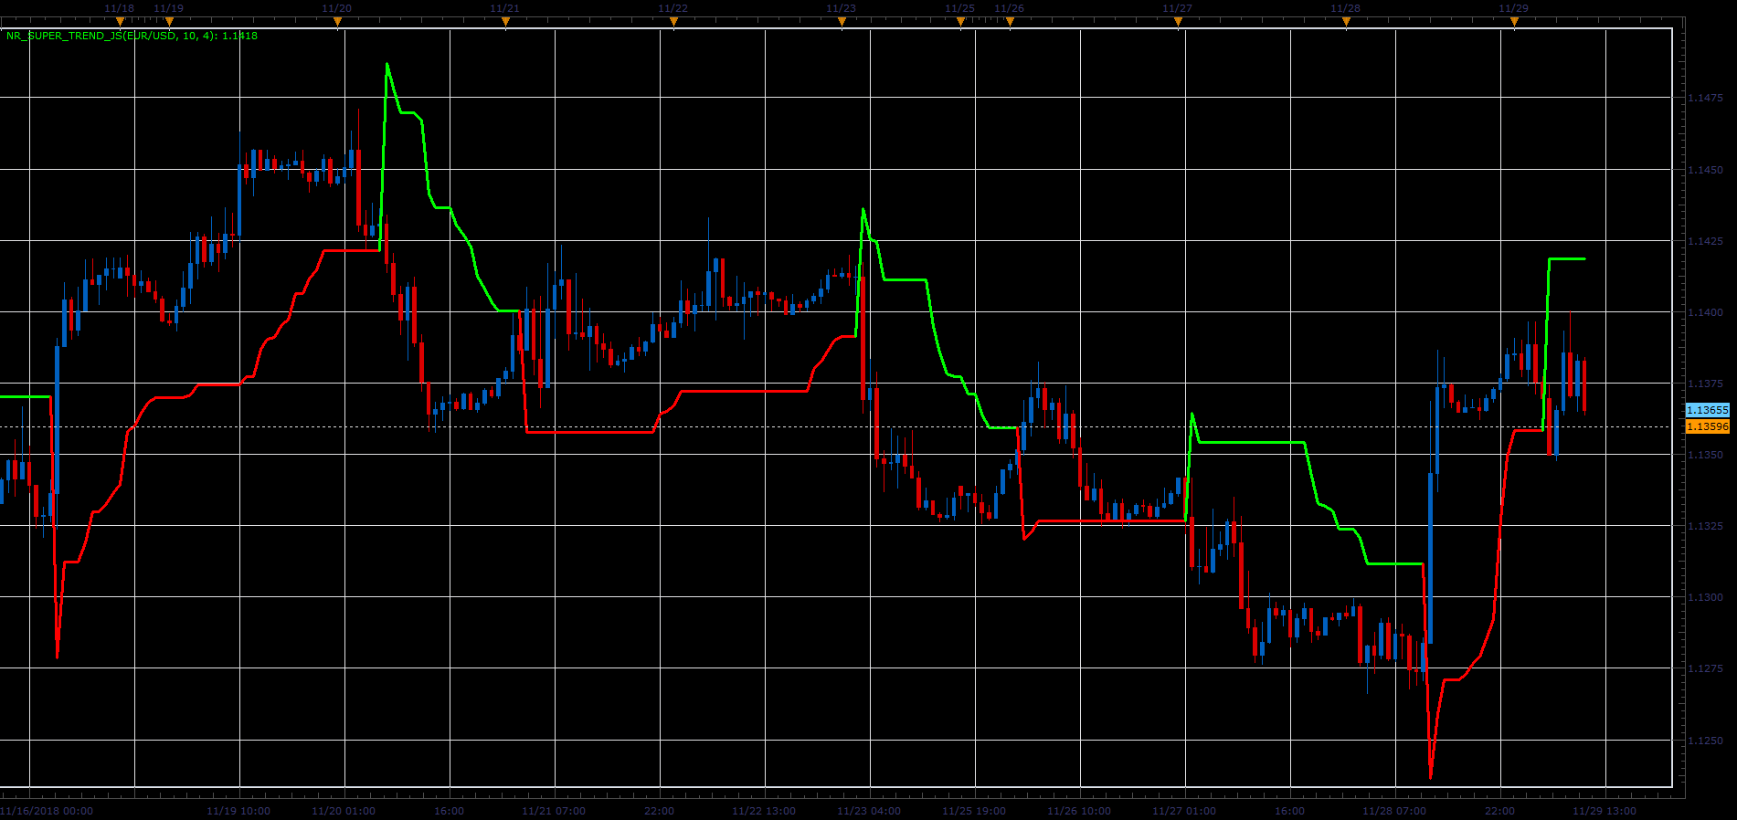Image resolution: width=1737 pixels, height=820 pixels.
Task: Click the 1.1375 price axis label
Action: tap(1705, 384)
